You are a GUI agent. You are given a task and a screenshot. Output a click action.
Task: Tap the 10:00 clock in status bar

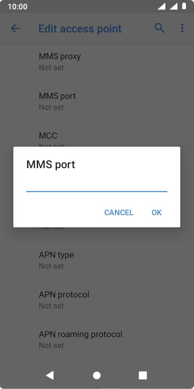point(17,6)
